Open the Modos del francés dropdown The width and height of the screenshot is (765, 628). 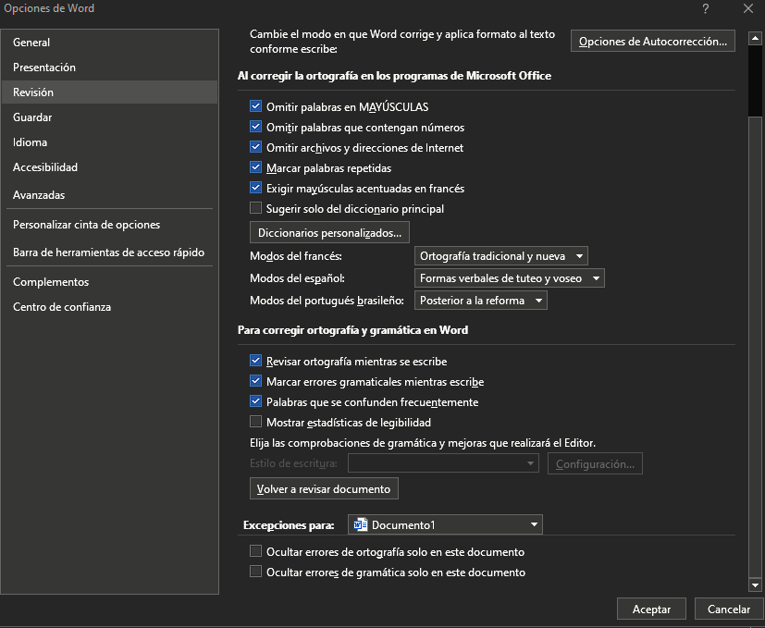coord(501,256)
